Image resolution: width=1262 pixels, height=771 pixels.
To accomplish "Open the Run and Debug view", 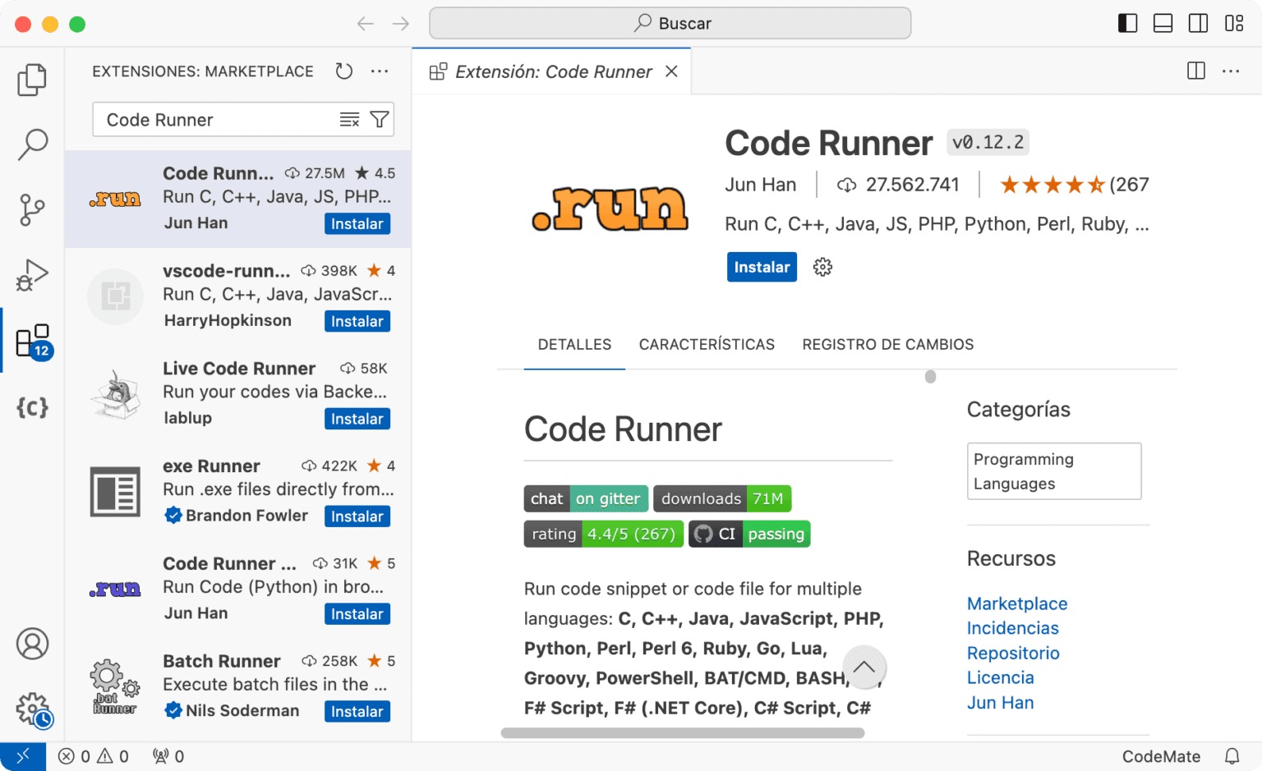I will coord(32,275).
